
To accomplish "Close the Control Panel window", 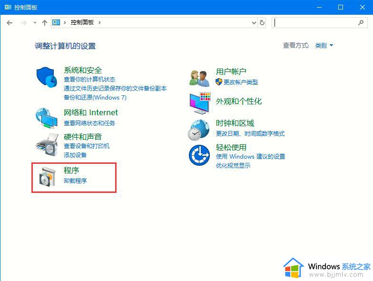I will pyautogui.click(x=363, y=7).
